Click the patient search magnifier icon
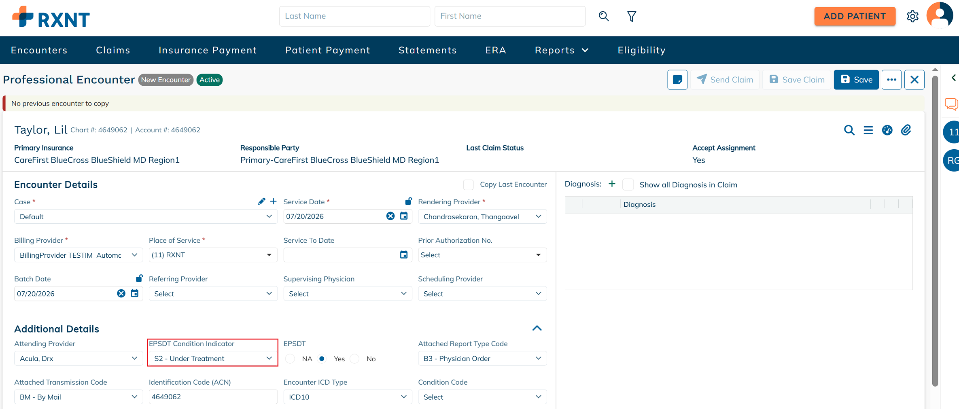959x409 pixels. [603, 16]
